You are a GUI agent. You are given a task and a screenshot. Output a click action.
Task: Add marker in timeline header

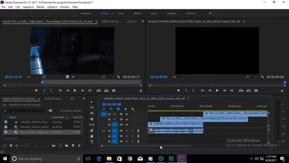pyautogui.click(x=126, y=109)
